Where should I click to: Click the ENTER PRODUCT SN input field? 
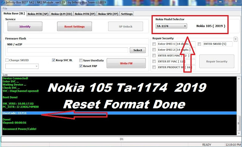pyautogui.click(x=176, y=67)
